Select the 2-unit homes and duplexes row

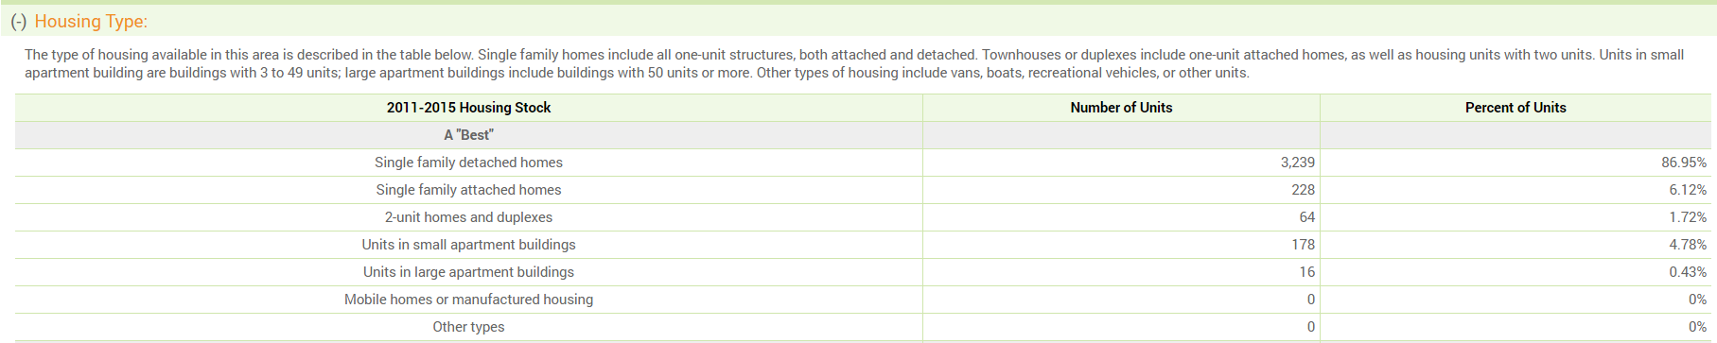pyautogui.click(x=863, y=217)
